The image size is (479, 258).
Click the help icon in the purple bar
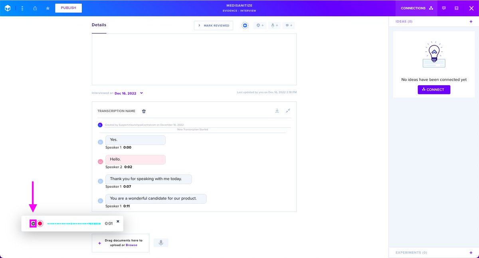click(x=456, y=8)
